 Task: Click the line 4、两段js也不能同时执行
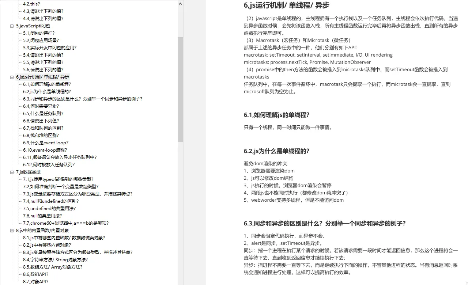(x=296, y=193)
